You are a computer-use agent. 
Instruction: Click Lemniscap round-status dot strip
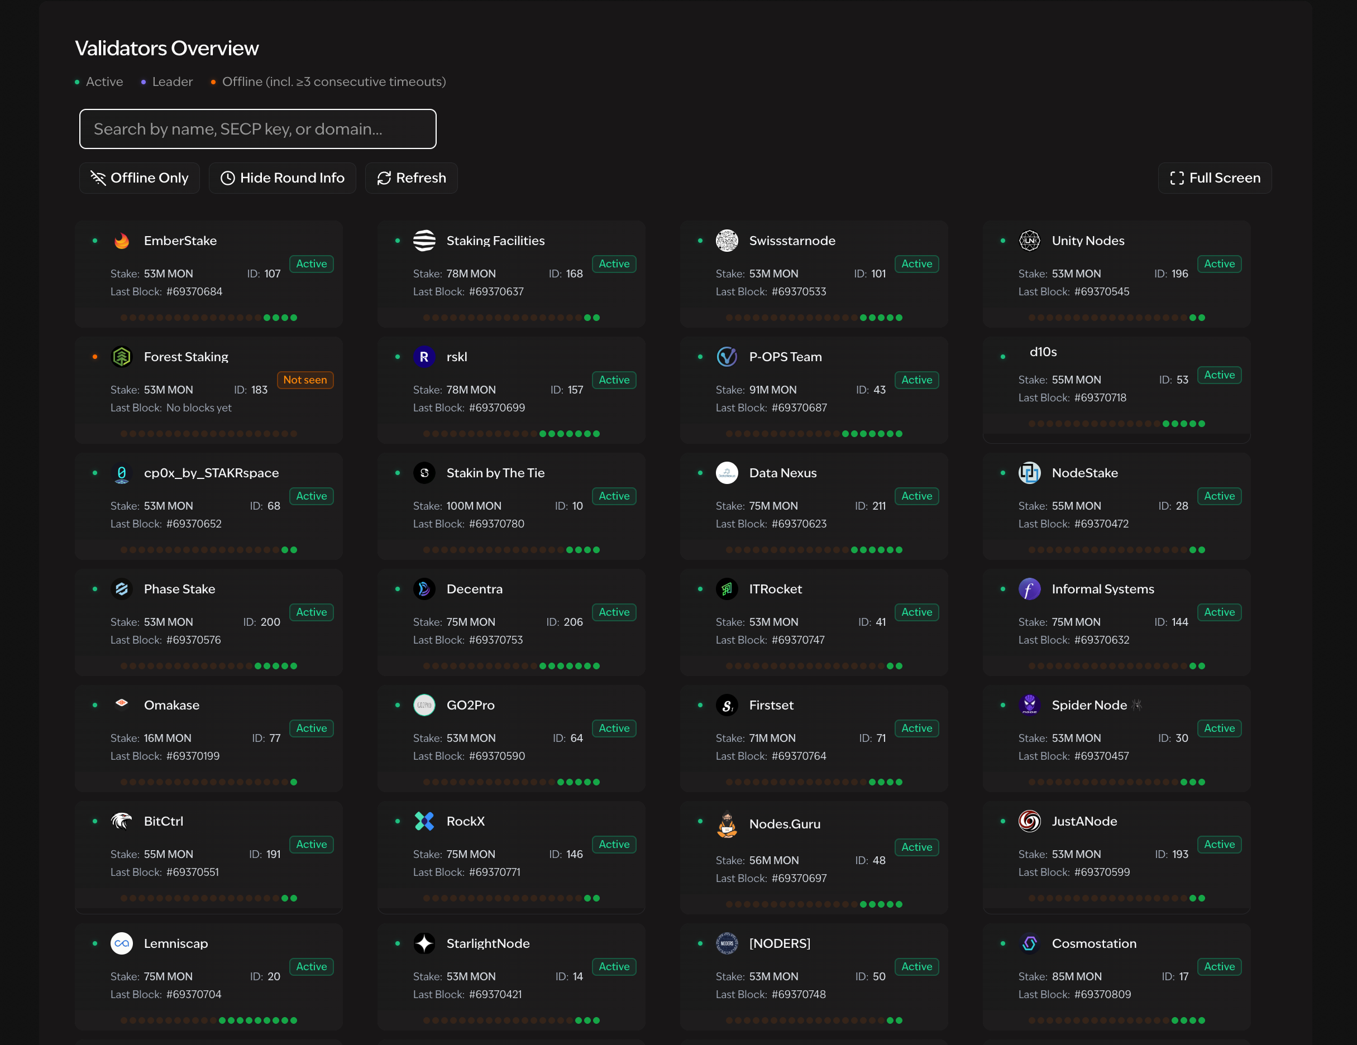click(209, 1021)
